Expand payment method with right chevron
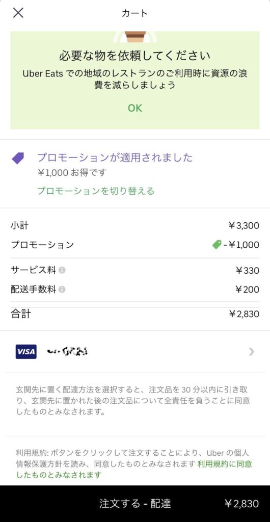 251,352
